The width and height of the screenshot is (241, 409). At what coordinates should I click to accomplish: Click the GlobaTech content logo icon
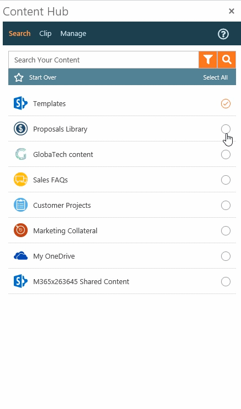tap(20, 154)
